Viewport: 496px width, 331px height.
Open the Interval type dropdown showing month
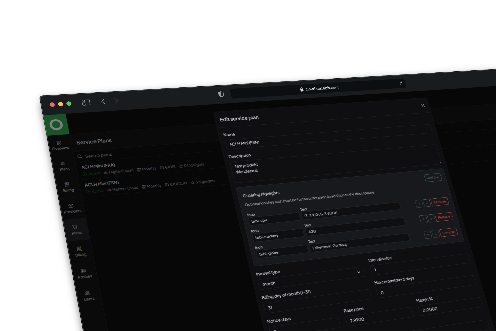pos(312,278)
